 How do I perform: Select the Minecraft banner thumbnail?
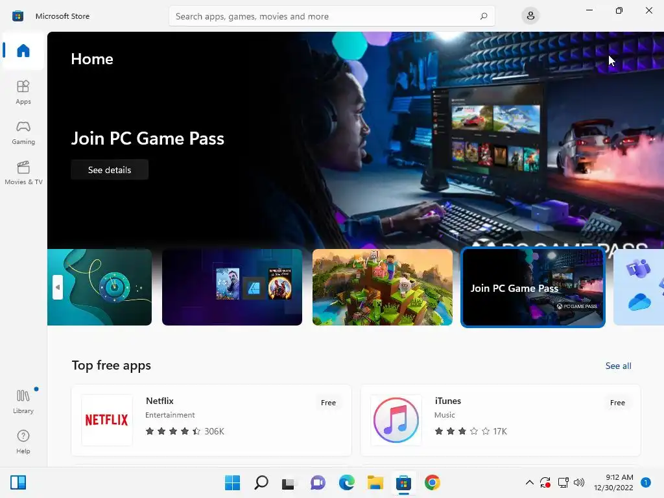(383, 287)
